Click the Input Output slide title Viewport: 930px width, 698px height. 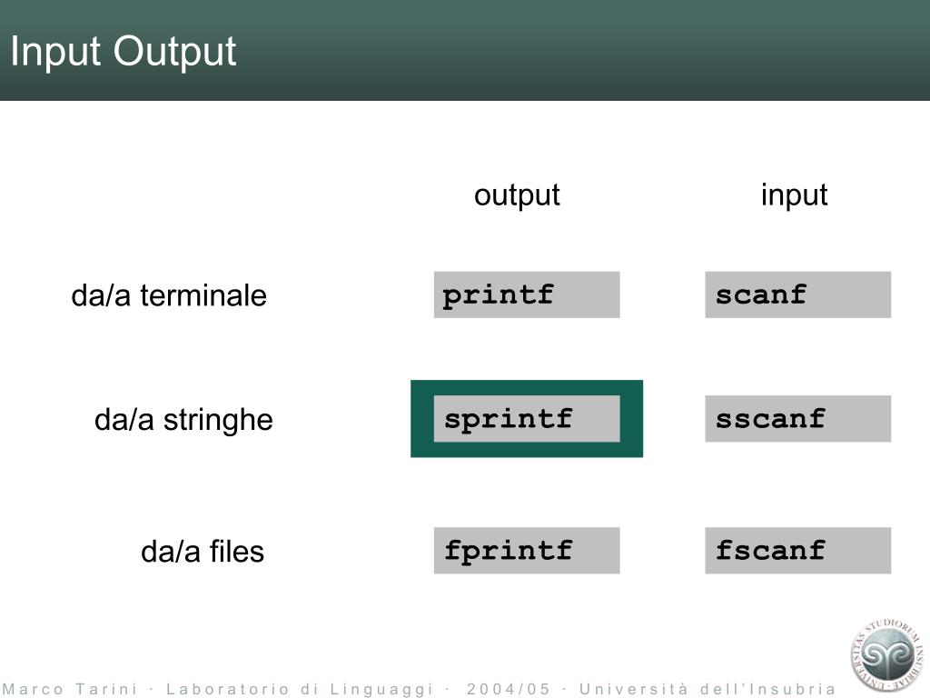coord(124,51)
